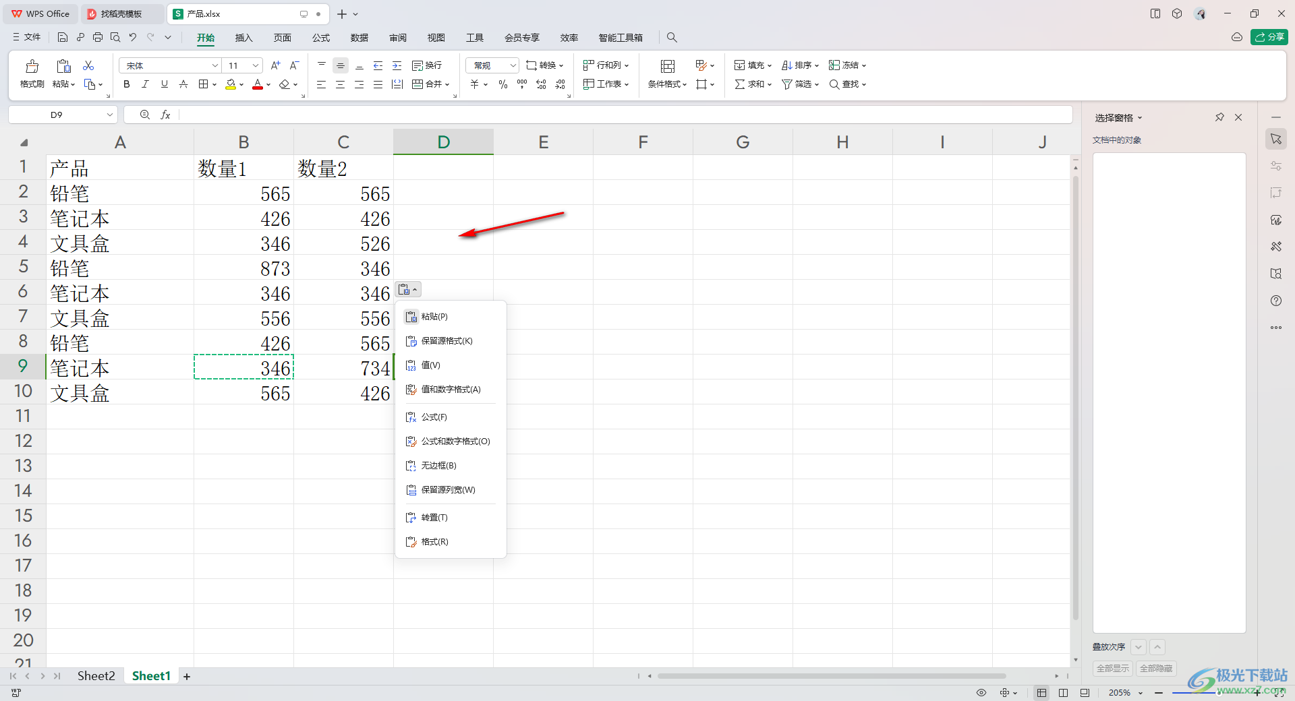The width and height of the screenshot is (1295, 701).
Task: Click the reading mode eye icon
Action: tap(981, 693)
